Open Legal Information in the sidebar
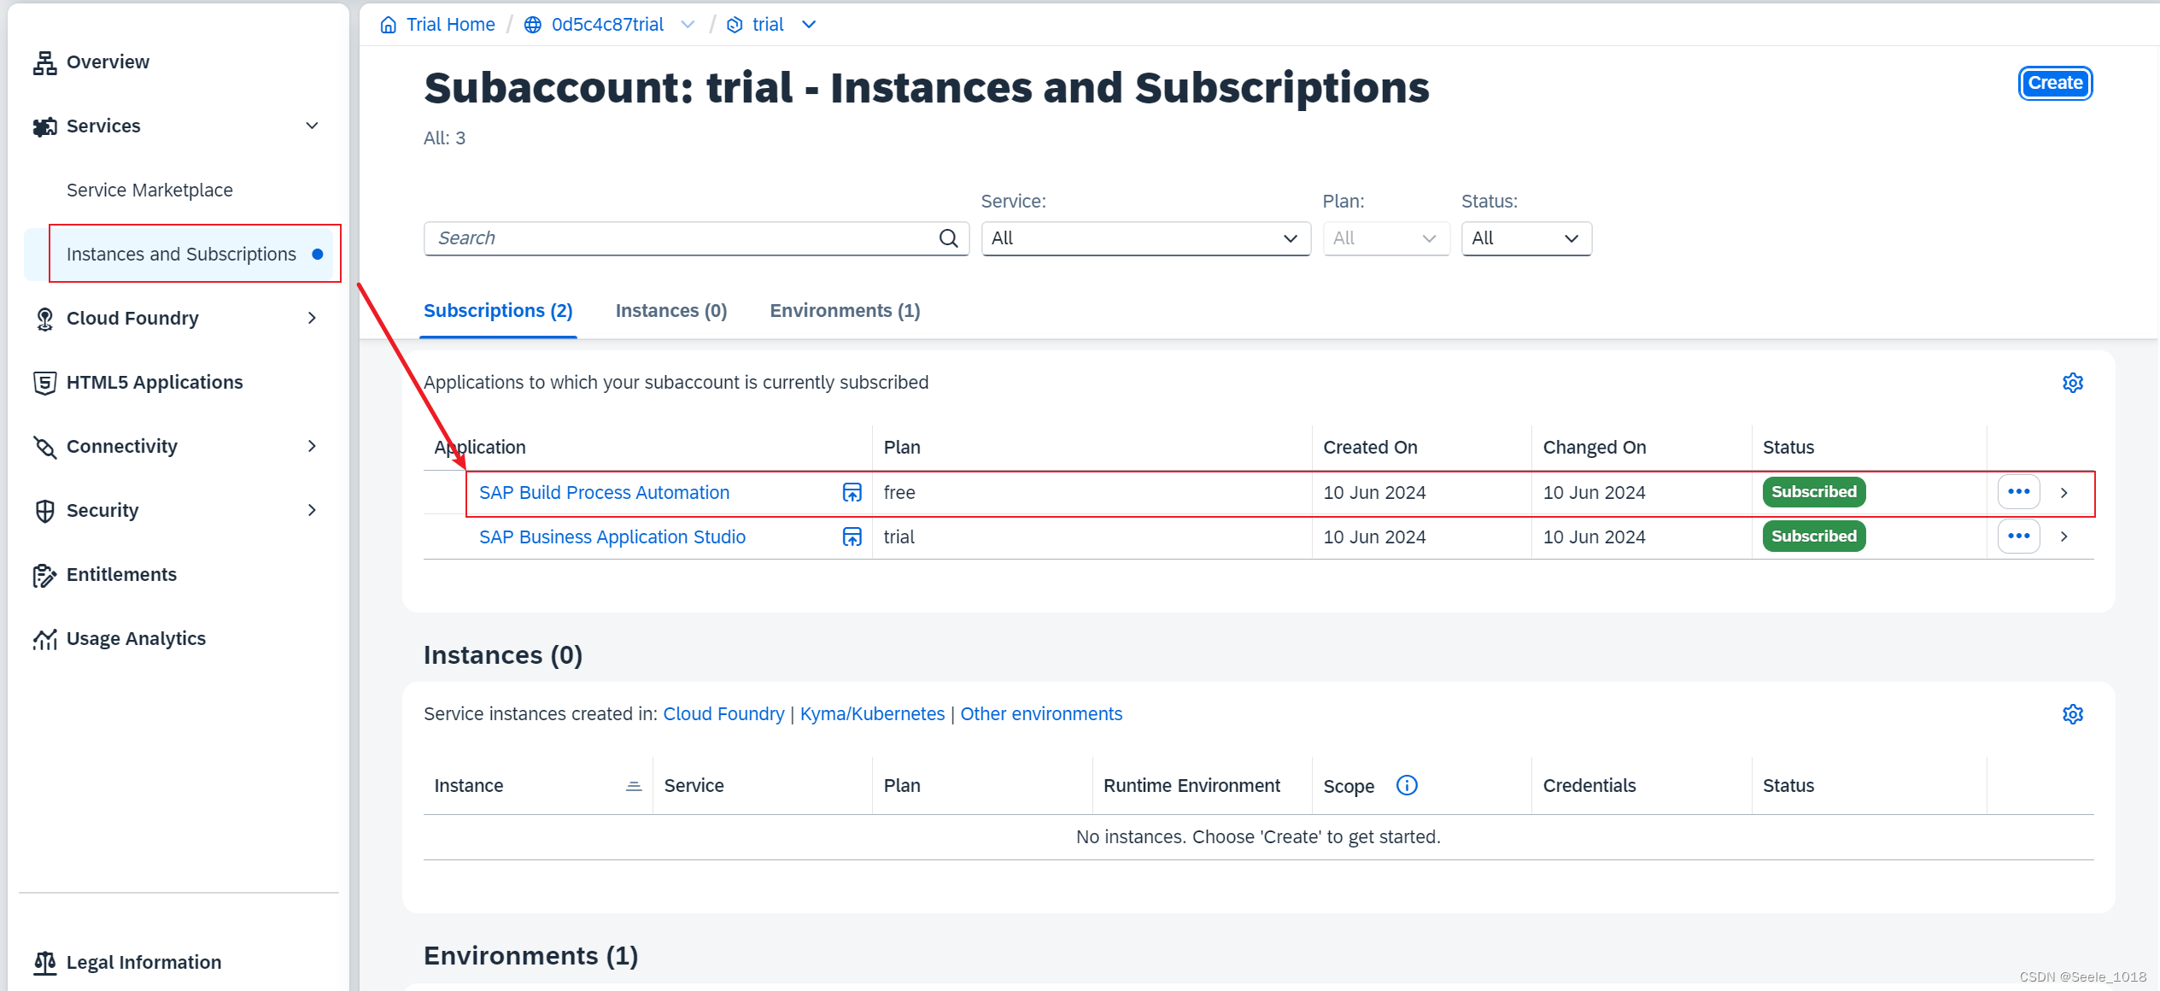This screenshot has width=2160, height=991. click(x=143, y=963)
